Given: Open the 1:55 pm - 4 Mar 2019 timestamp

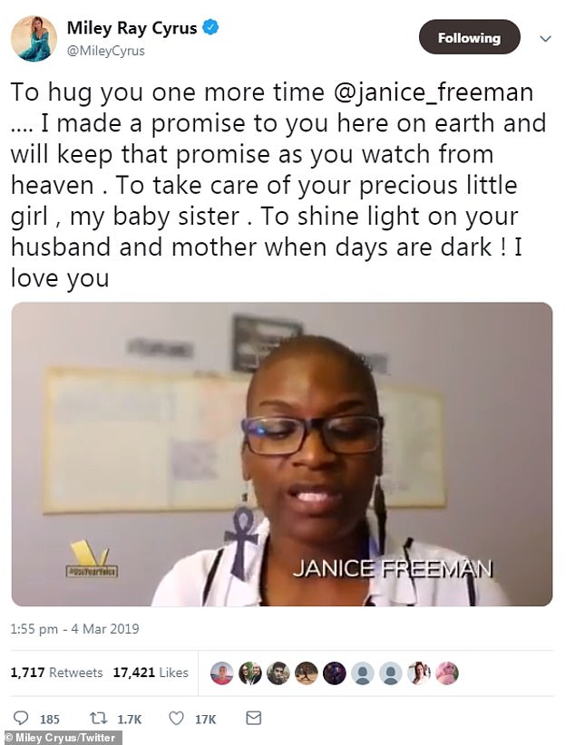Looking at the screenshot, I should [x=74, y=629].
